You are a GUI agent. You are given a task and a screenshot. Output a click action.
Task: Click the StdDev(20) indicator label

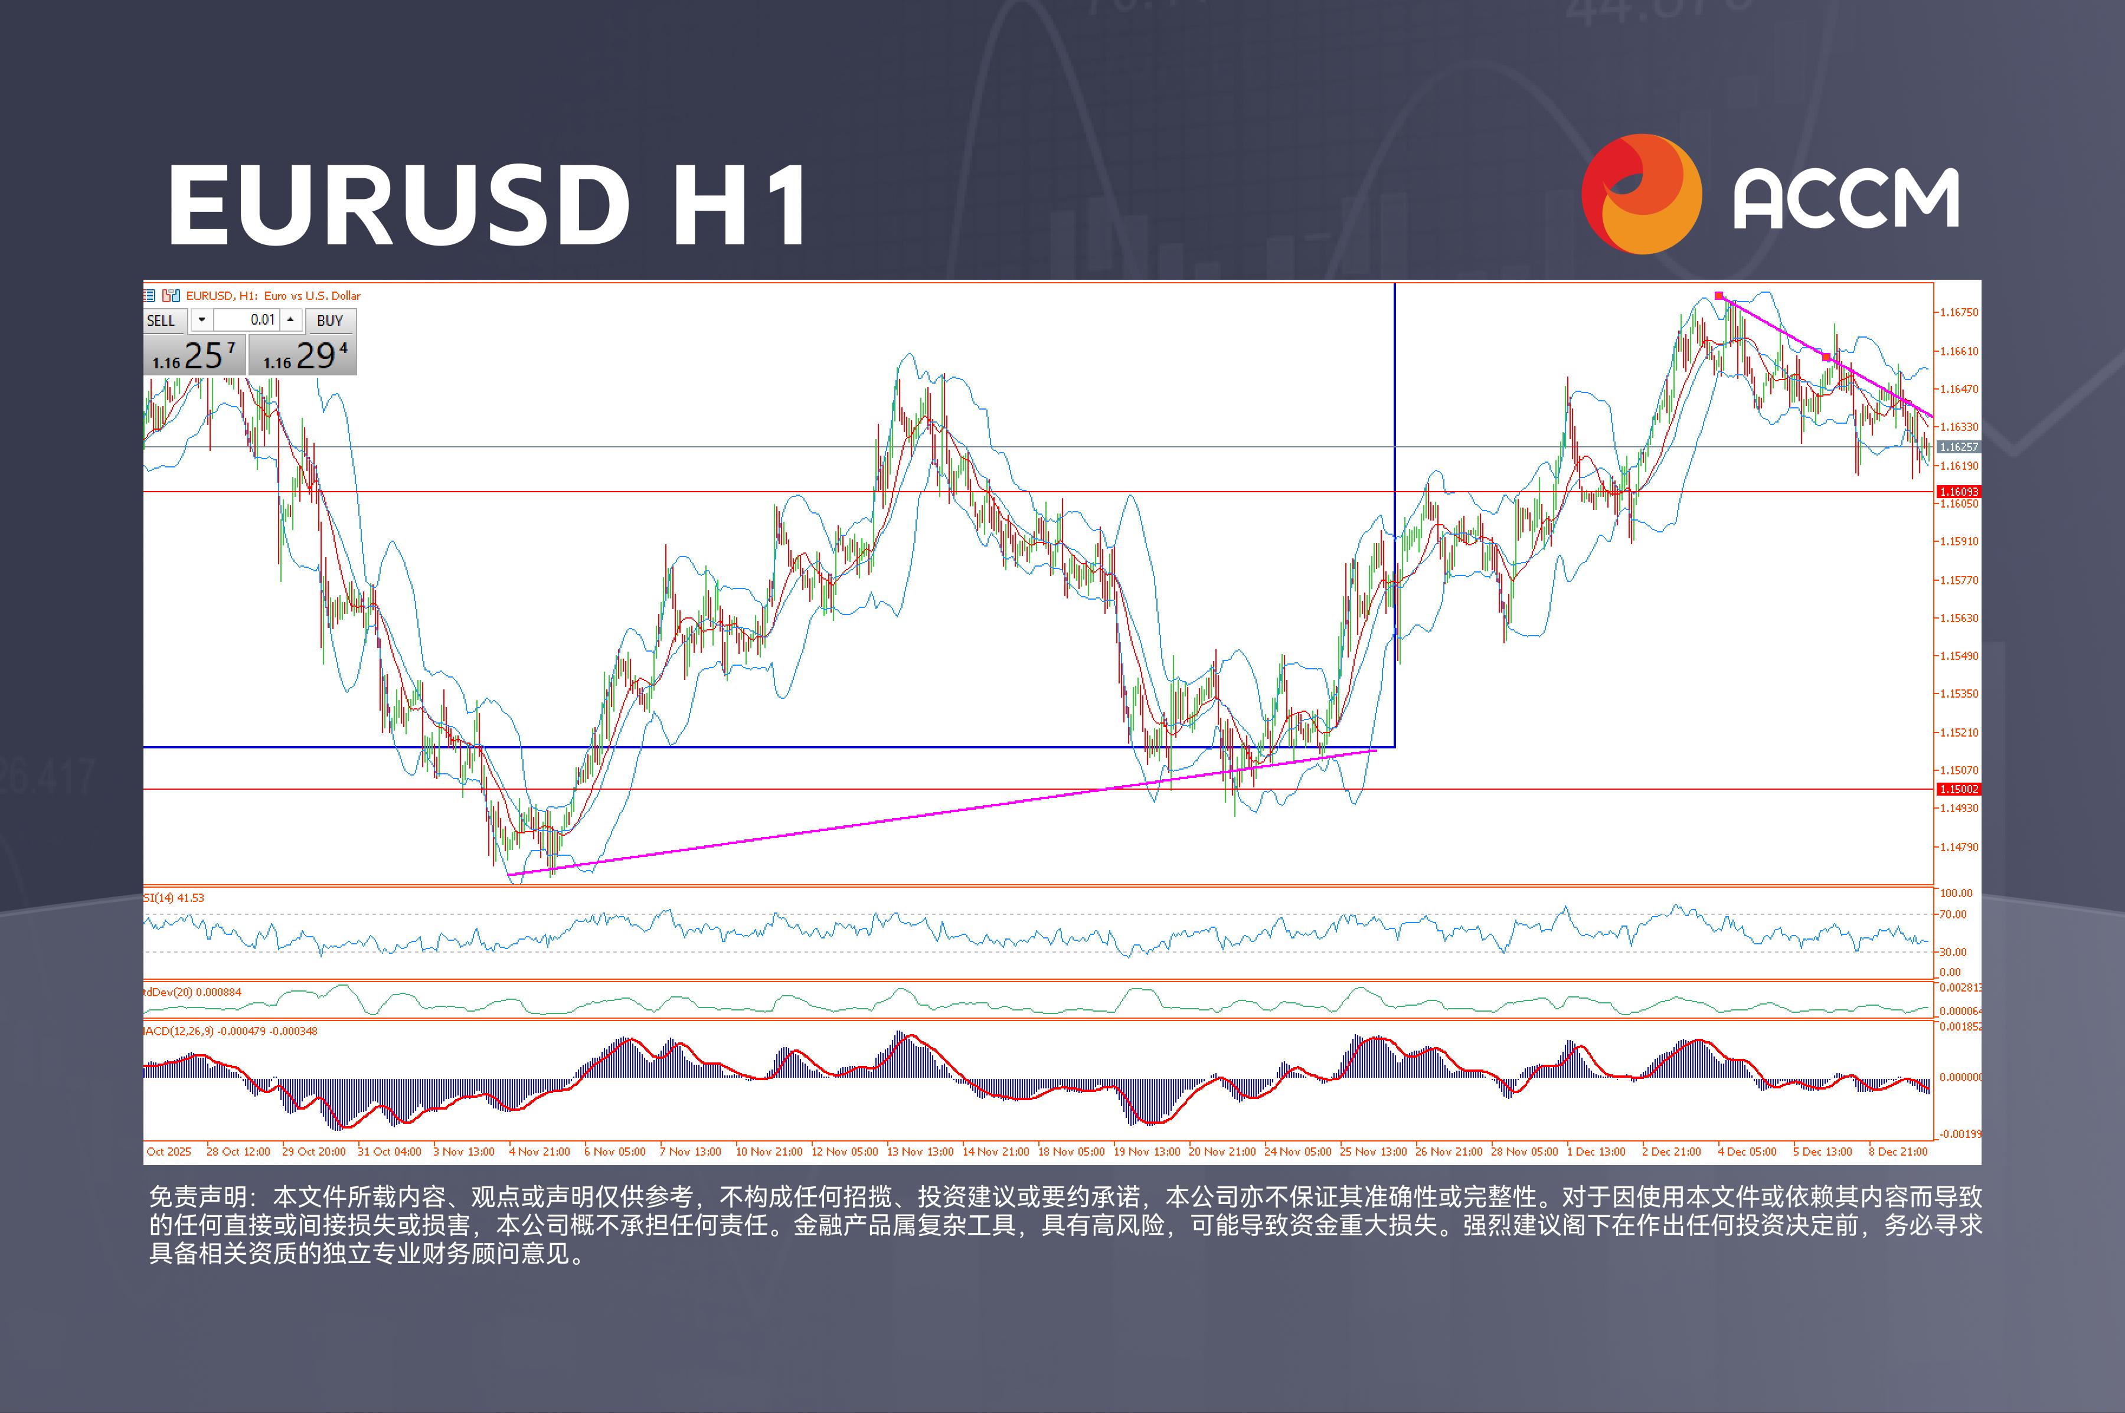[x=193, y=992]
